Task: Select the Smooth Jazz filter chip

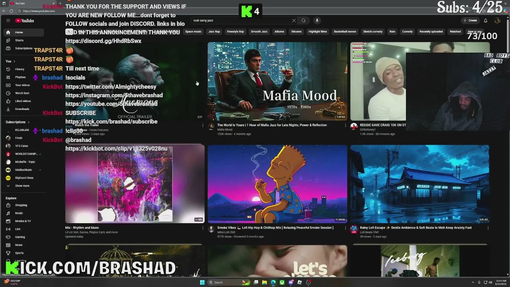Action: 259,31
